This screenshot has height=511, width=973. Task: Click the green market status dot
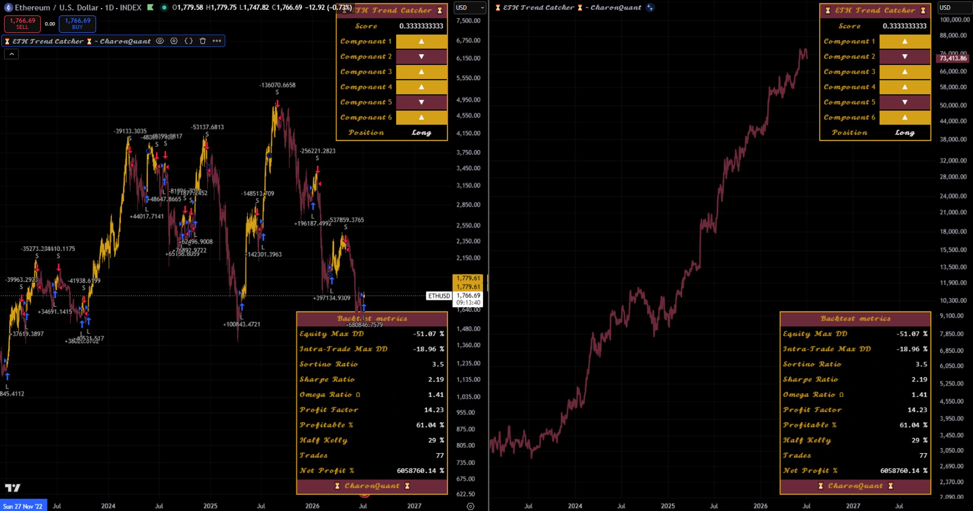point(164,8)
